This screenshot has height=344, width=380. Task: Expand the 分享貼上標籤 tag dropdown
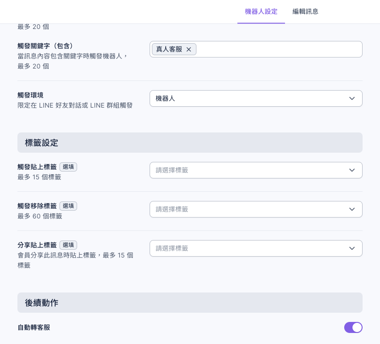coord(256,248)
